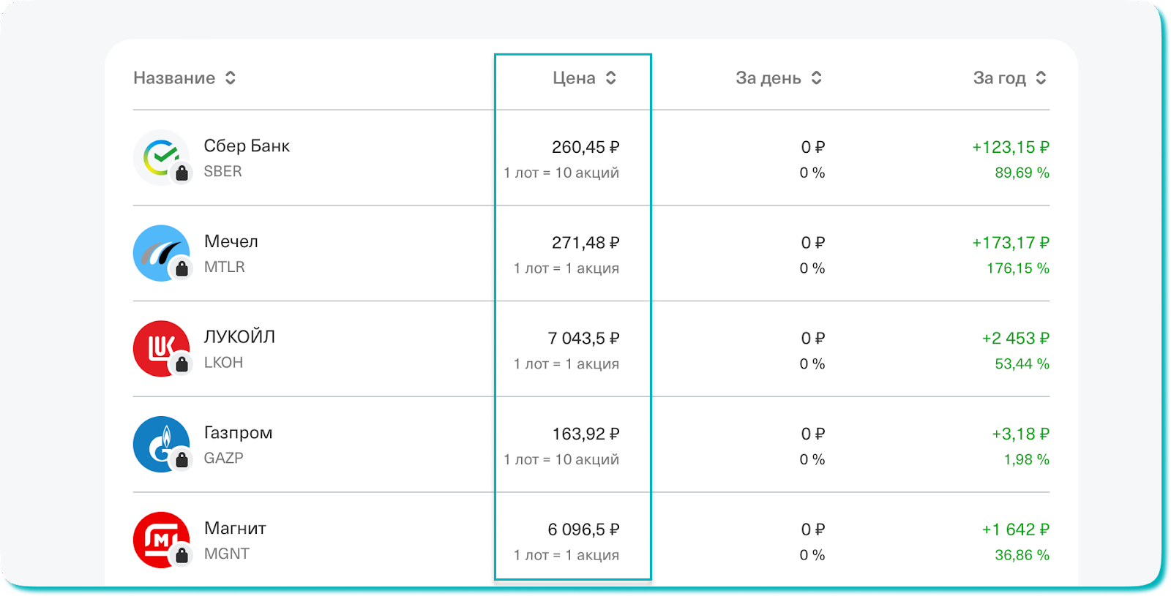Click the Sber Bank logo icon

(x=160, y=156)
